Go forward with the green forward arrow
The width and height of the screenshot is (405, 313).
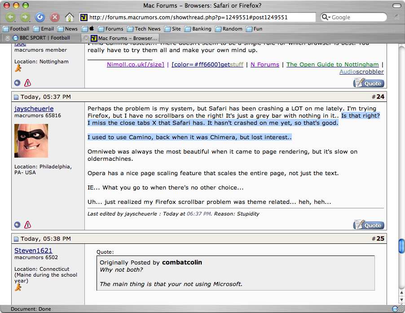point(25,18)
